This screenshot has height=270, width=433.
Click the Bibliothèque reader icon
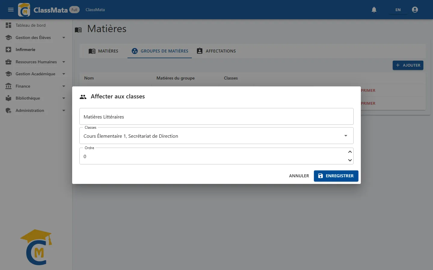(8, 98)
